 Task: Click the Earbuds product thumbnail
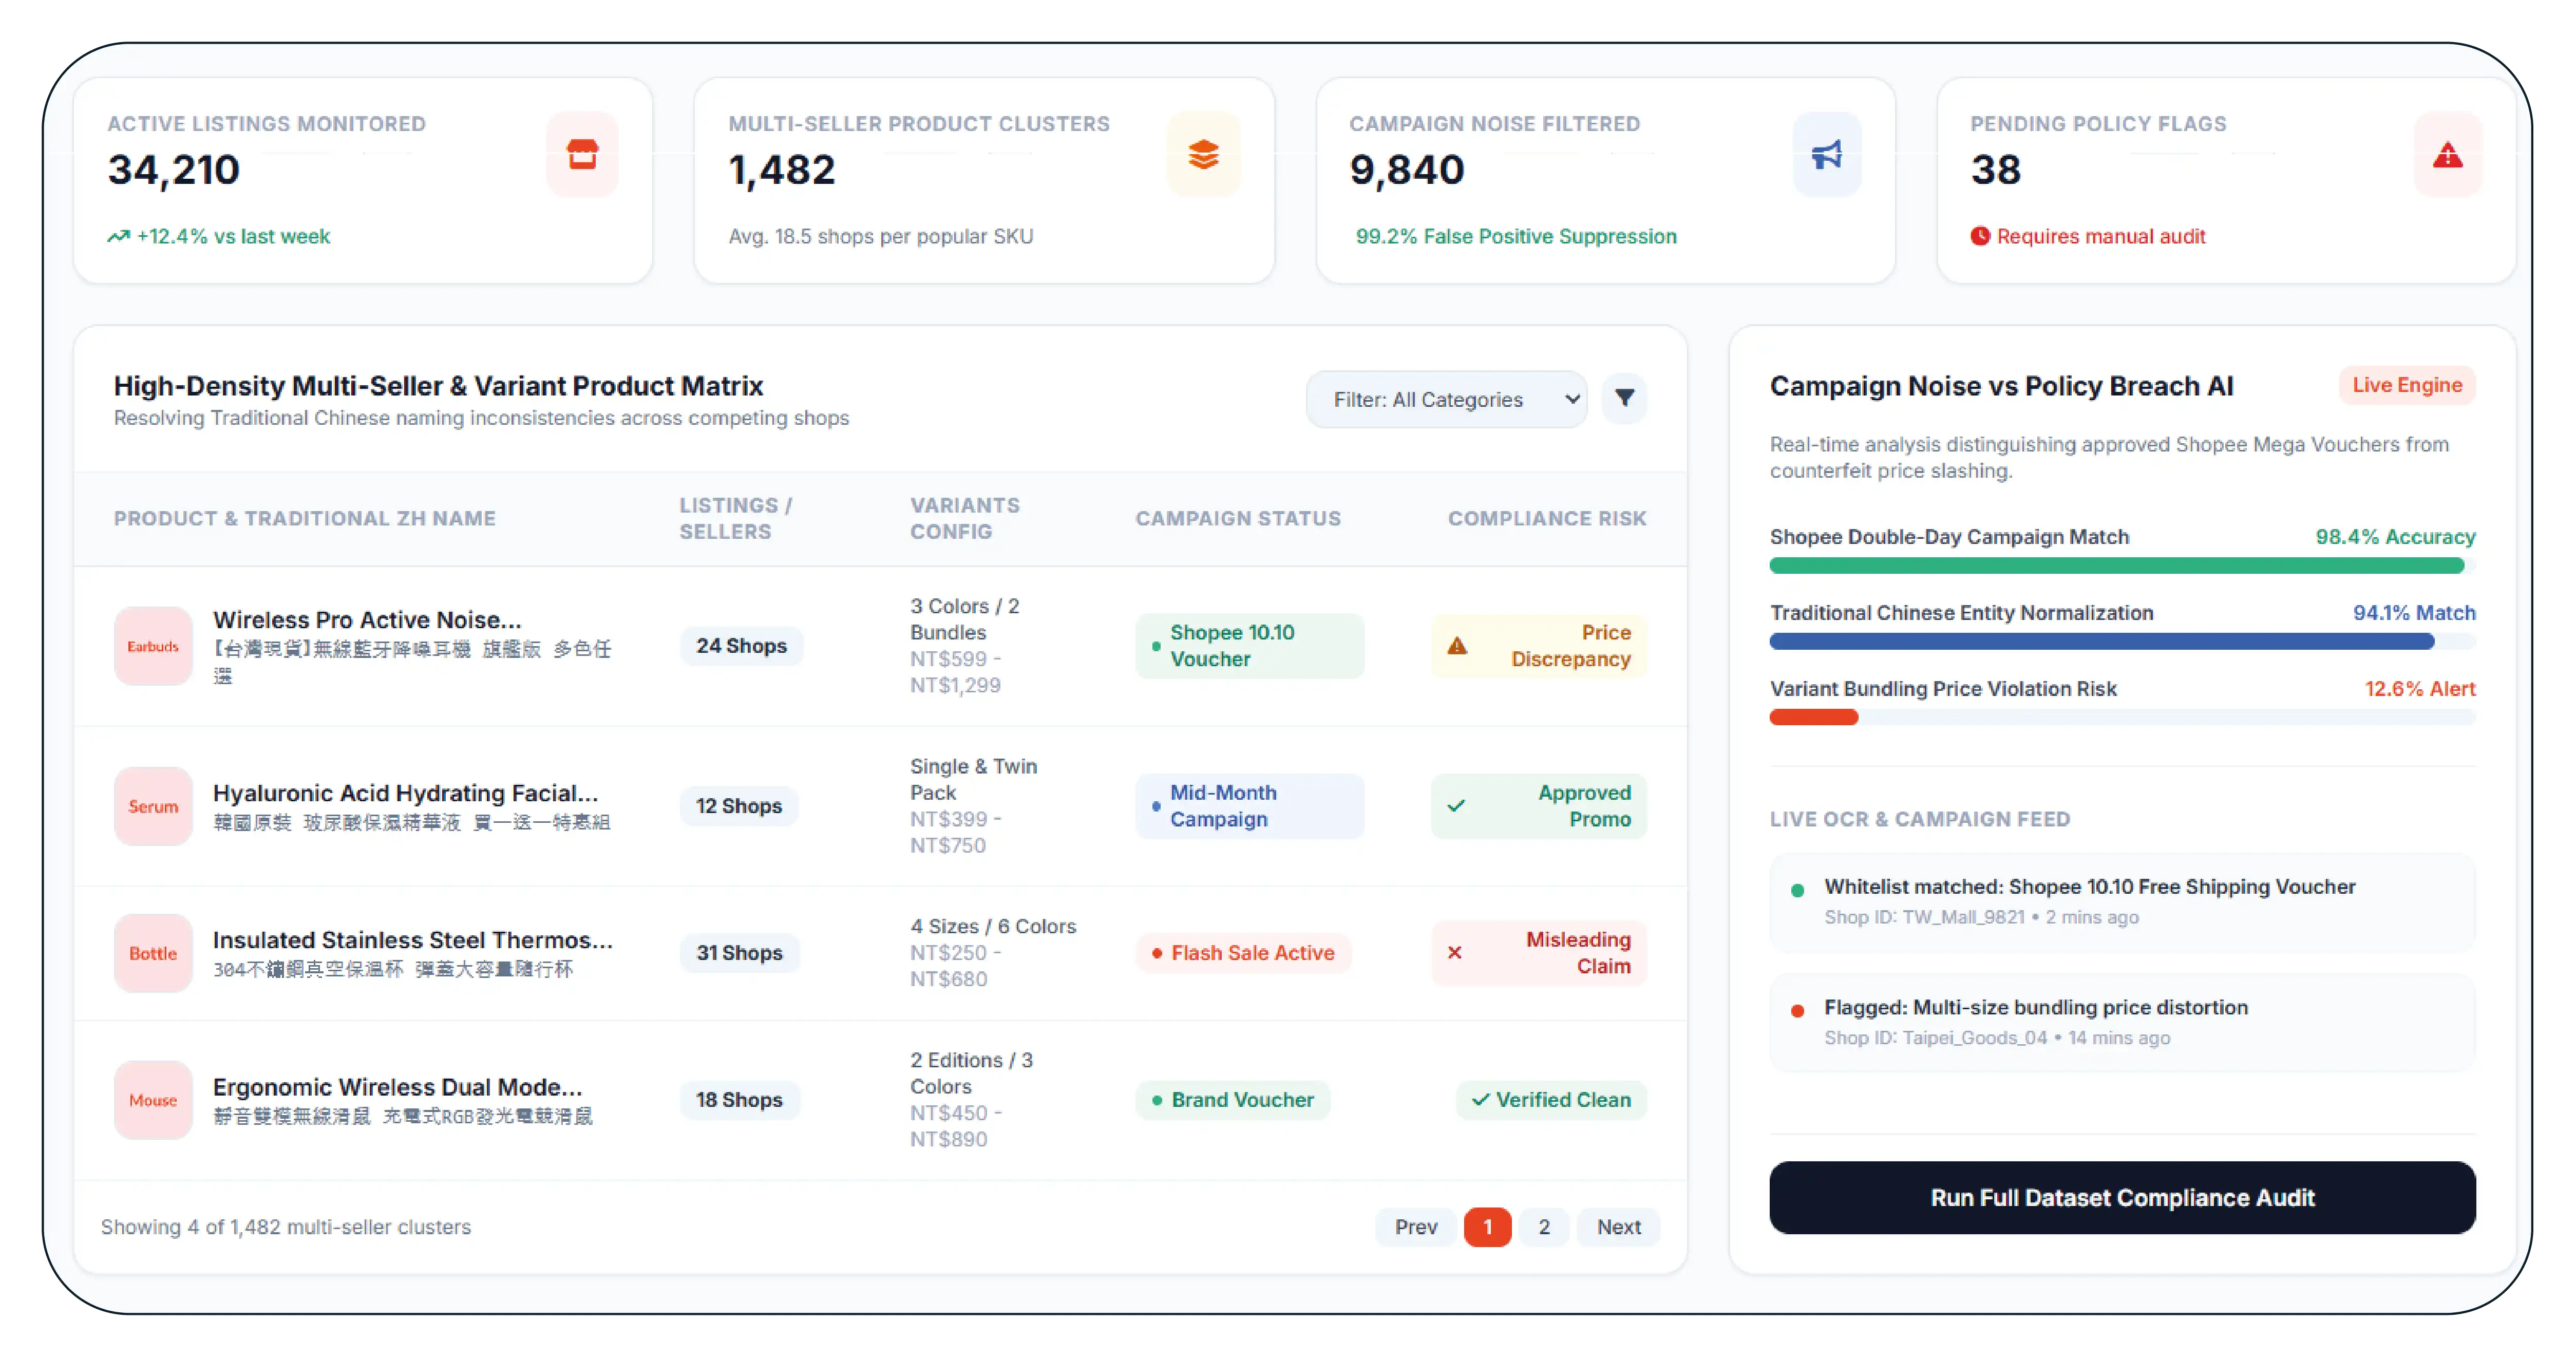tap(153, 646)
